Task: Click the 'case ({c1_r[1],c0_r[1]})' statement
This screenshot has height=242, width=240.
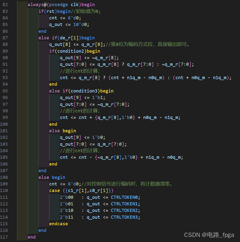Action: coord(81,191)
